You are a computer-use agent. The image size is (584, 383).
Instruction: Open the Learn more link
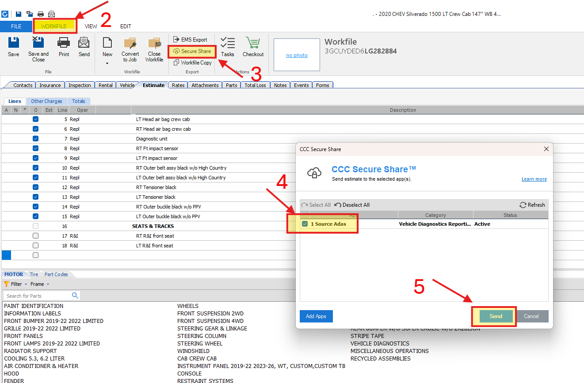(534, 179)
